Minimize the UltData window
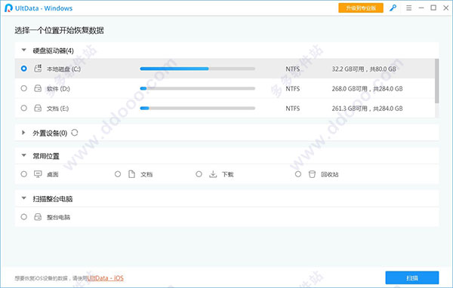 click(421, 8)
